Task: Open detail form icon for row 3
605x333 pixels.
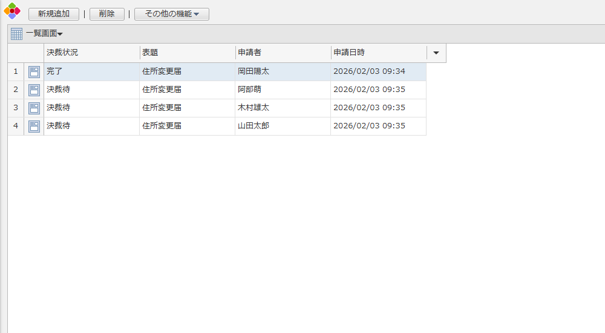Action: 34,108
